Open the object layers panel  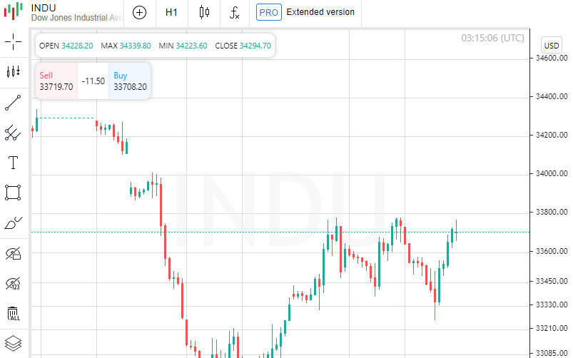tap(13, 343)
